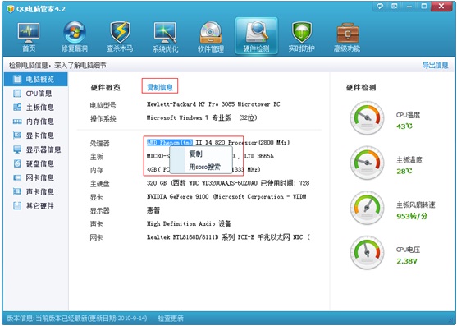Choose 复制 in the context menu
Image resolution: width=457 pixels, height=326 pixels.
201,154
